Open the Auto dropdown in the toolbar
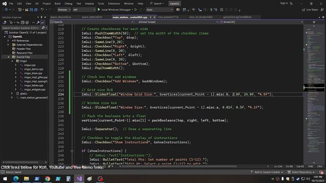Viewport: 326px width, 183px height. coord(159,10)
